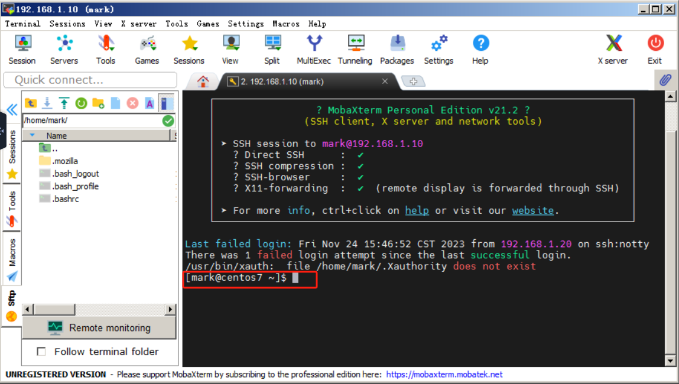The image size is (679, 384).
Task: Open the Help menu in menu bar
Action: pos(317,24)
